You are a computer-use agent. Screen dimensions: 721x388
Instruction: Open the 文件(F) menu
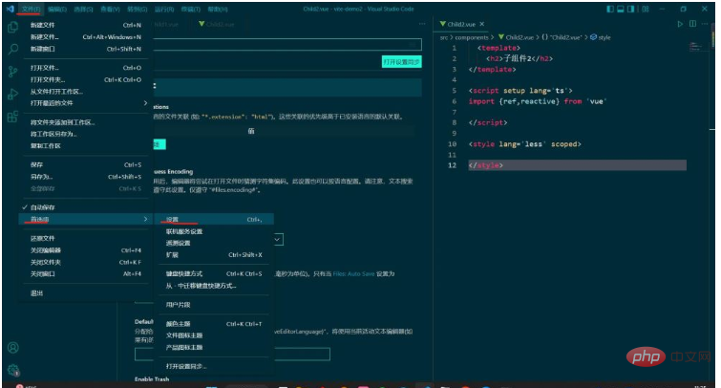click(32, 10)
